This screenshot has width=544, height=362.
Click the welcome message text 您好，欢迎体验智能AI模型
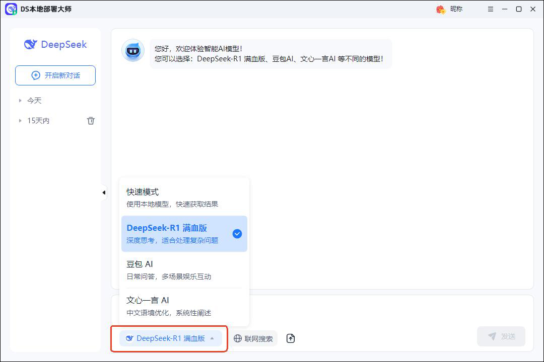(198, 49)
